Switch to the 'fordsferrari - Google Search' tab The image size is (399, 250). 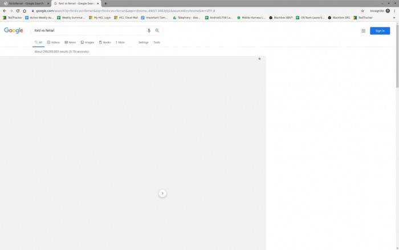pos(26,3)
